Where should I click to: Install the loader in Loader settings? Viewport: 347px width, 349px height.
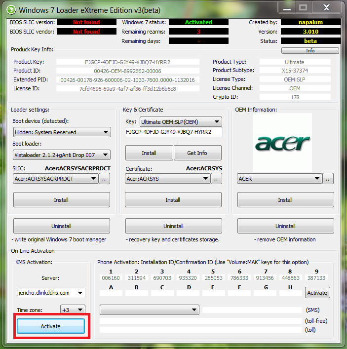coord(61,200)
